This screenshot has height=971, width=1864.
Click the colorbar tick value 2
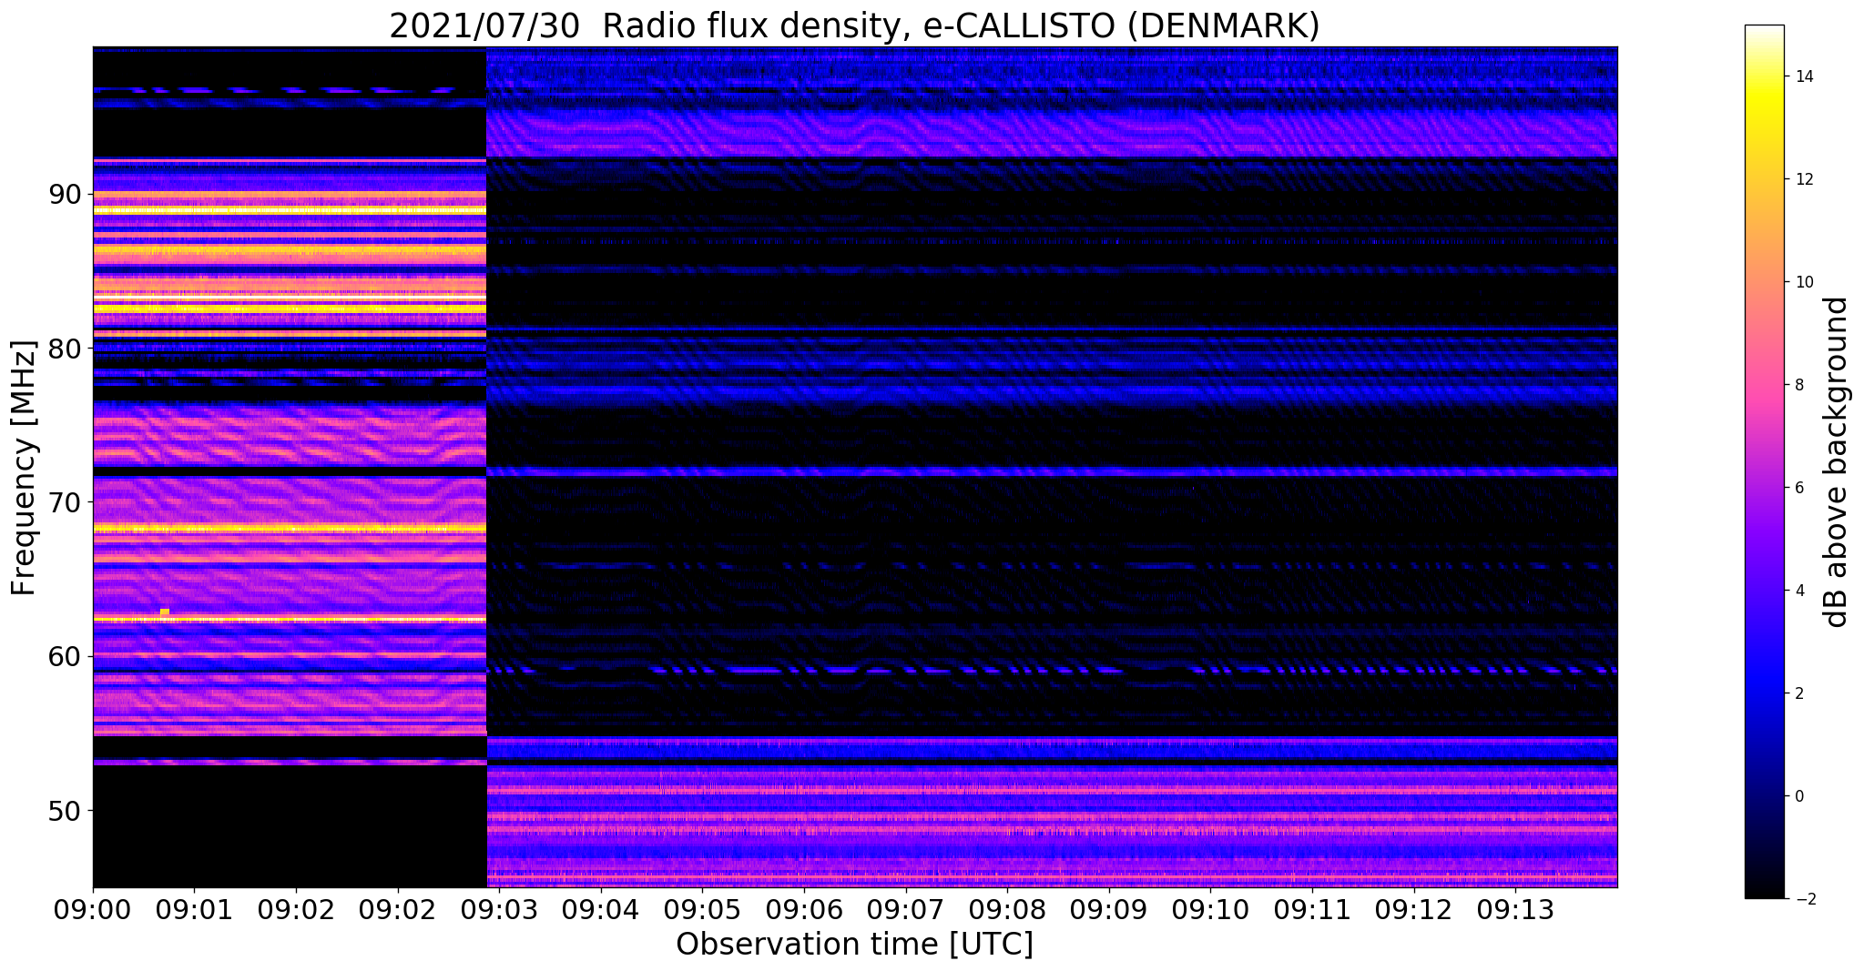[1798, 693]
